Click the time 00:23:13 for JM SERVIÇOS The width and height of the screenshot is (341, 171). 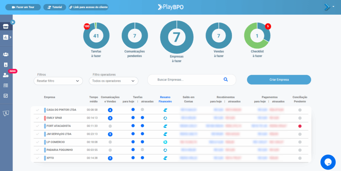pos(92,134)
